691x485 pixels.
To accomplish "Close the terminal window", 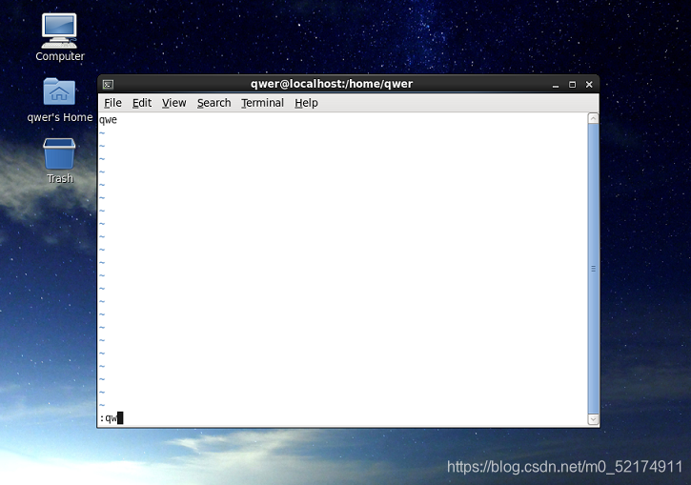I will click(x=589, y=85).
